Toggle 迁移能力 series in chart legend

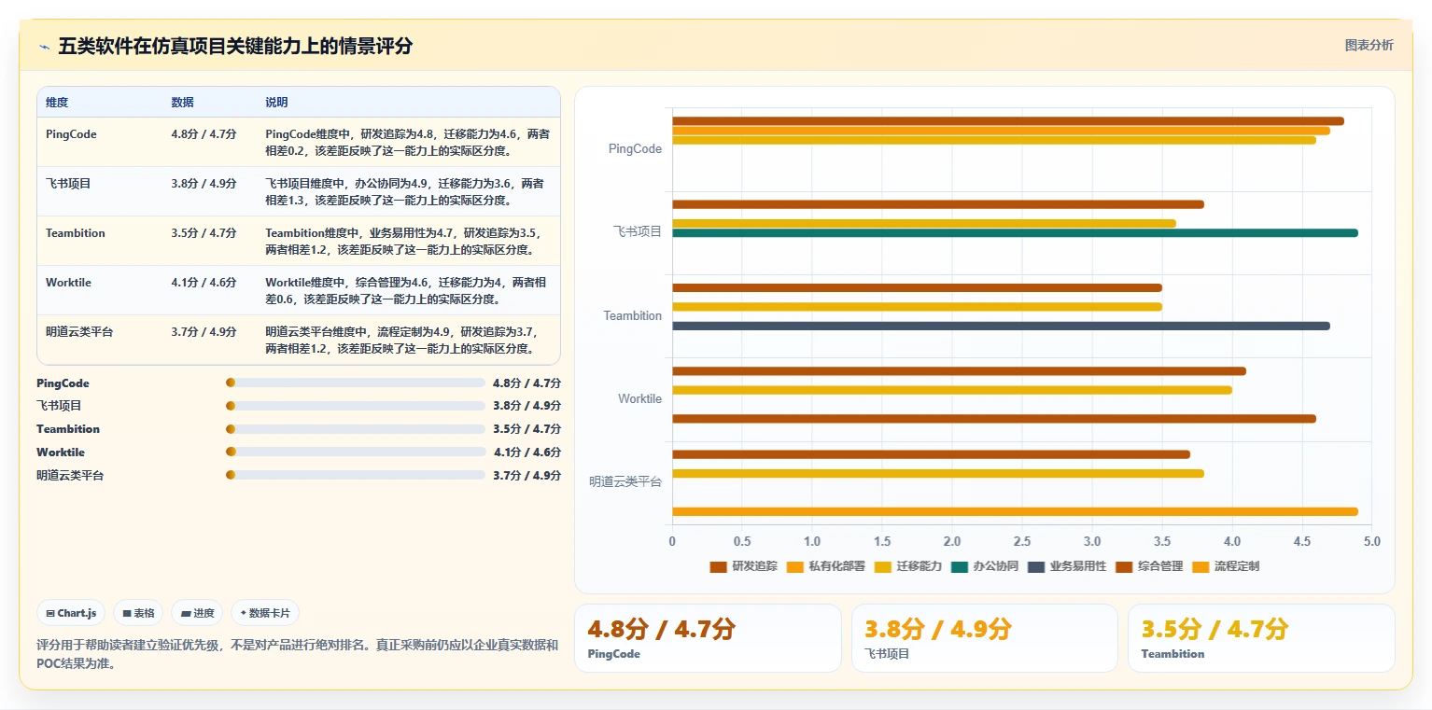pos(907,566)
